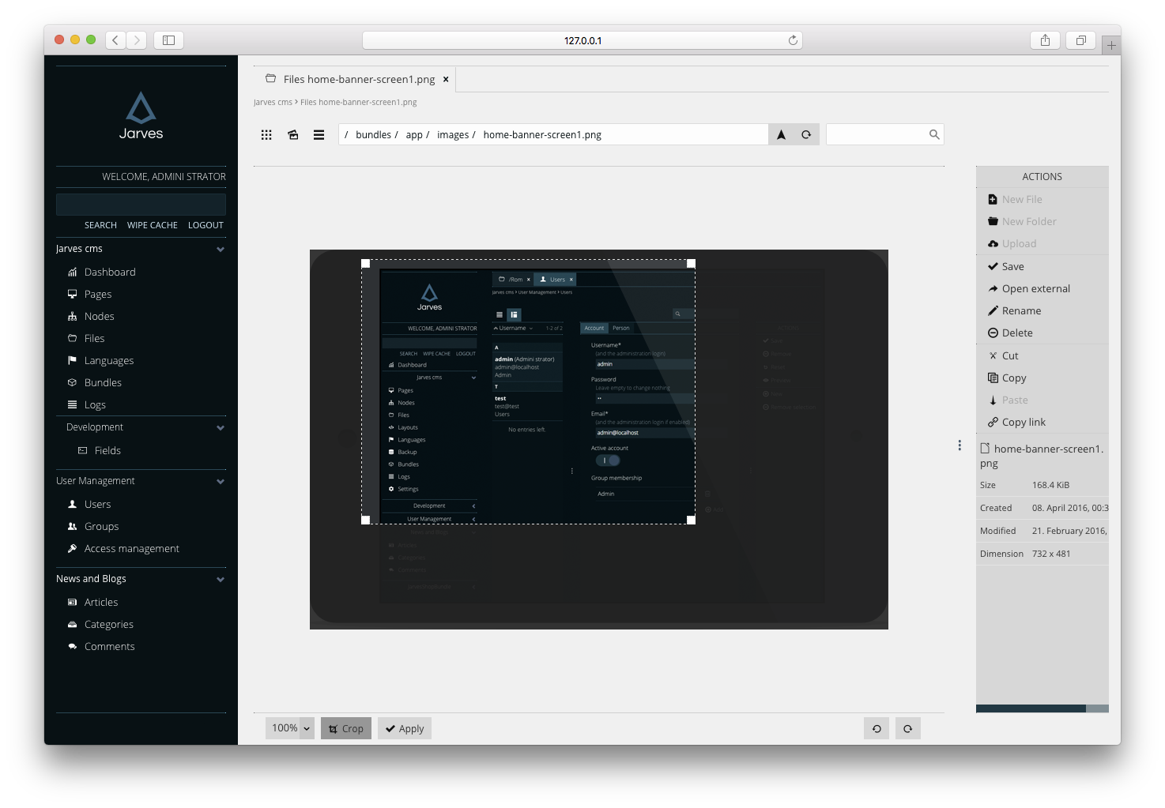Viewport: 1165px width, 808px height.
Task: Switch to icon grid view
Action: [266, 135]
